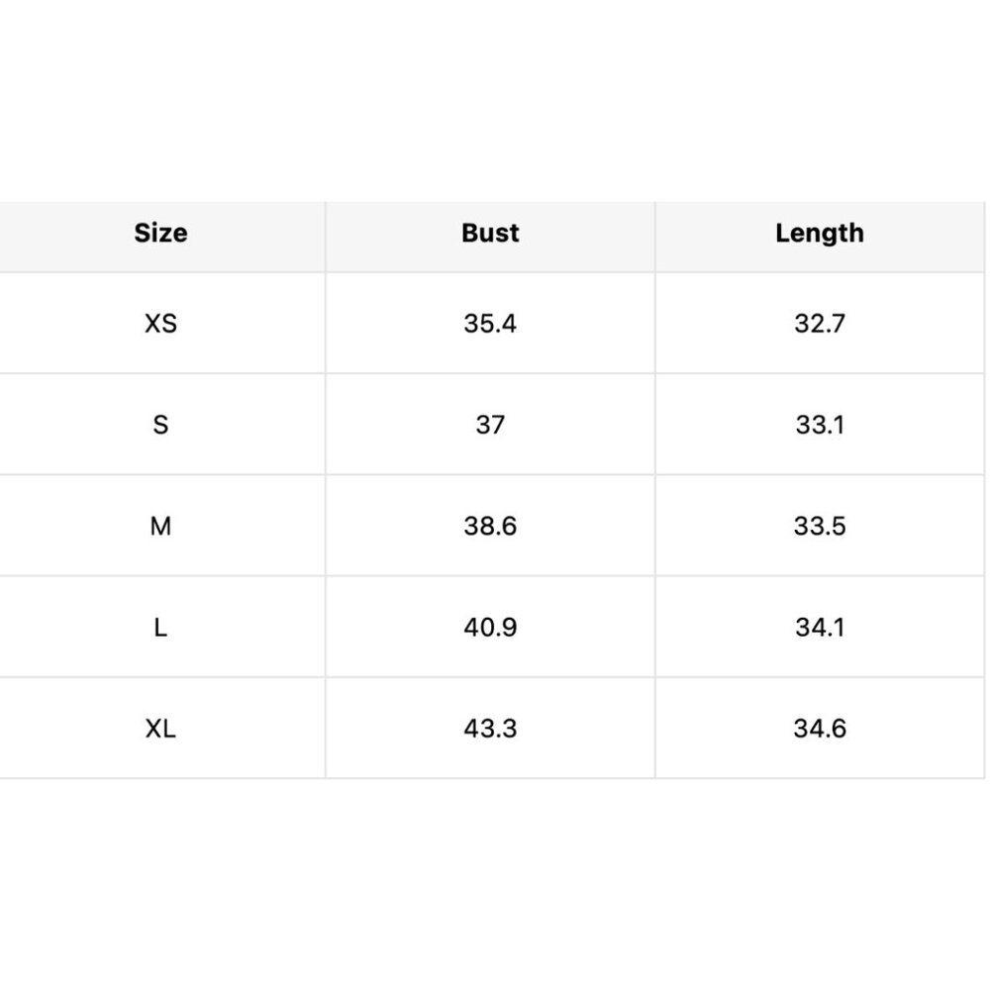Select the L size cell
Viewport: 990px width, 990px height.
coord(160,628)
